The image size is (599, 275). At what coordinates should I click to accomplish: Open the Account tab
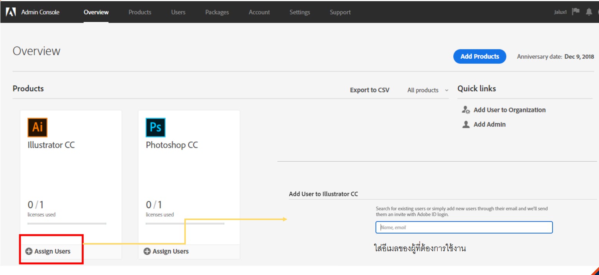coord(259,12)
